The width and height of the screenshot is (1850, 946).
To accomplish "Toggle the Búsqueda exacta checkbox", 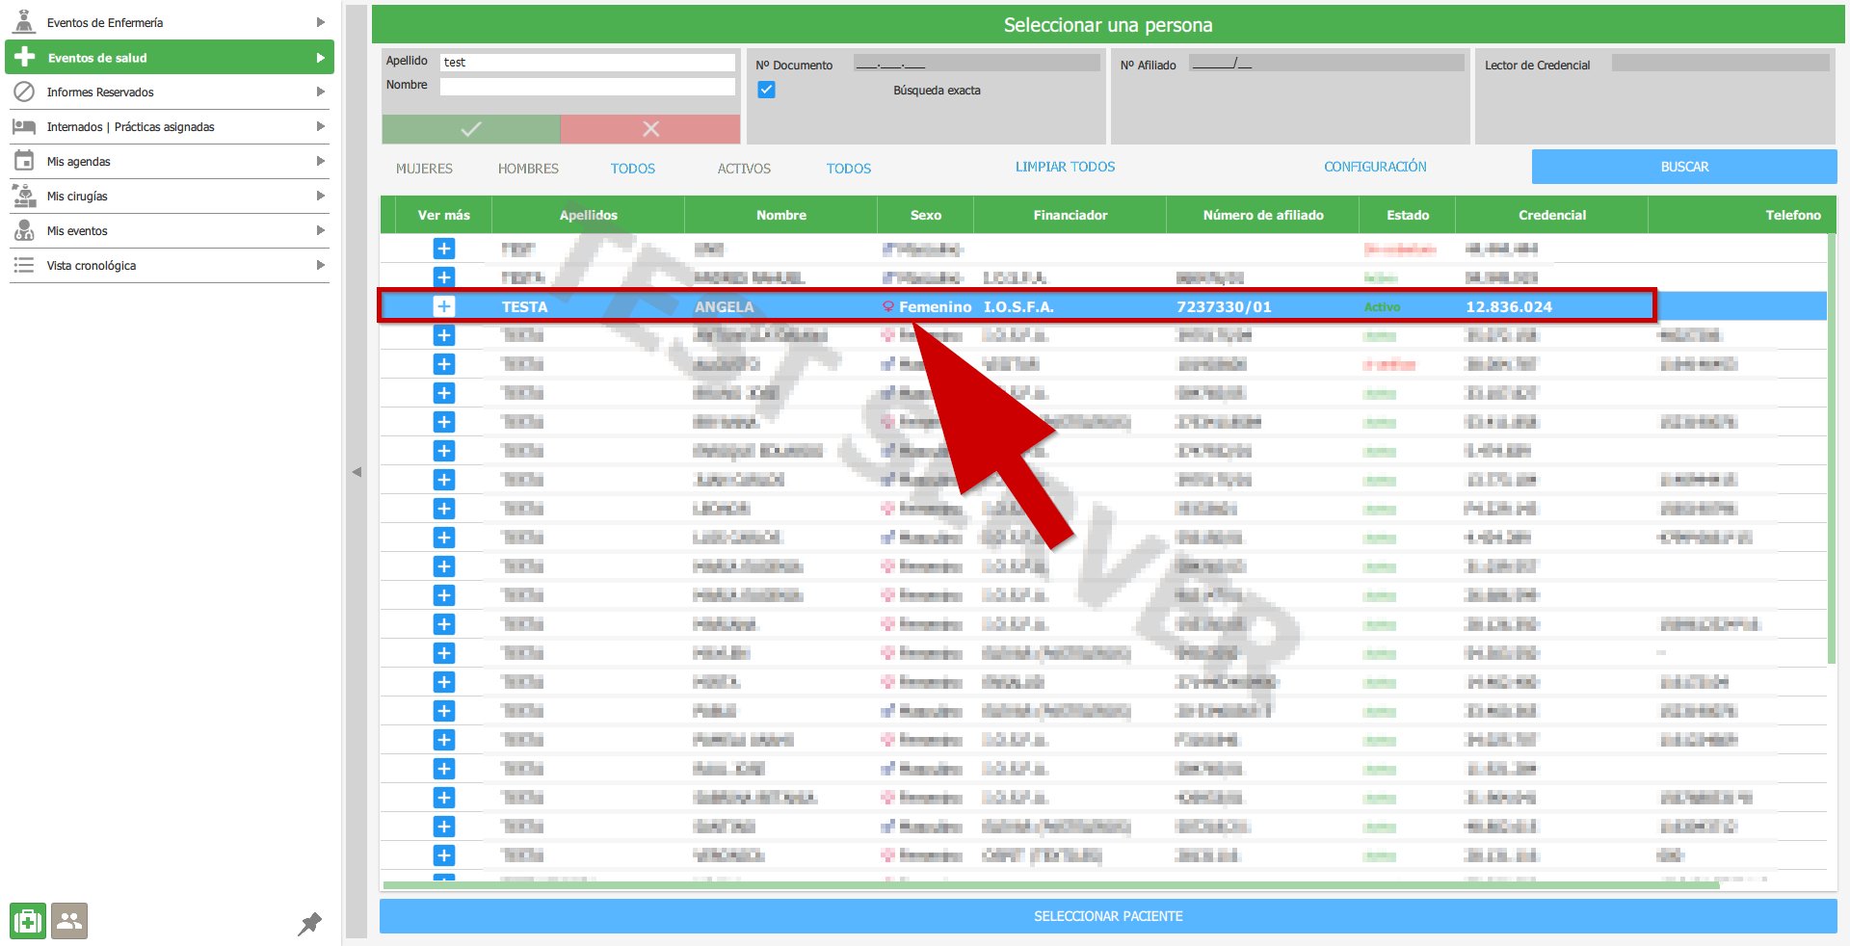I will (767, 90).
